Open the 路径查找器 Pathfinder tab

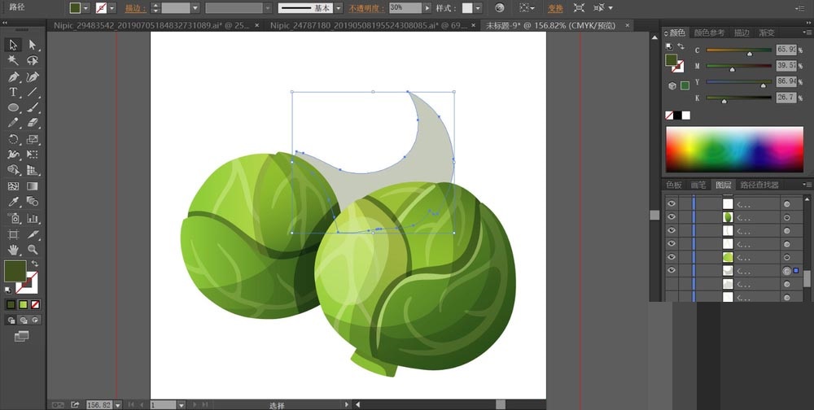click(760, 185)
